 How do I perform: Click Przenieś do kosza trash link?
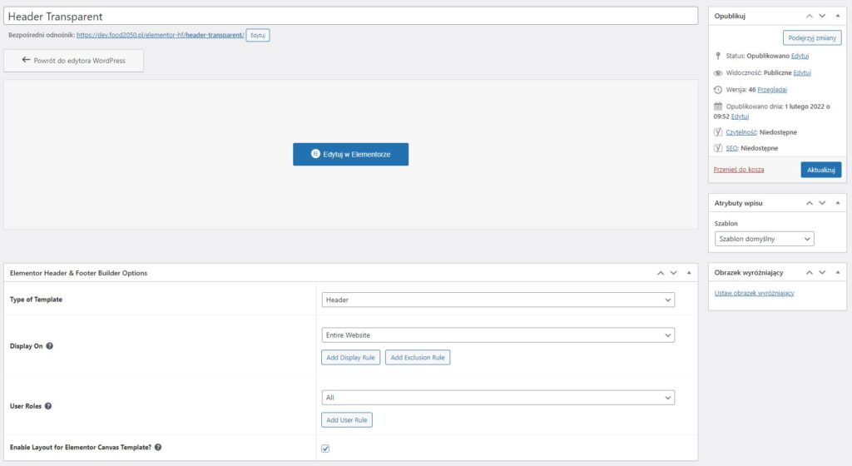tap(739, 170)
